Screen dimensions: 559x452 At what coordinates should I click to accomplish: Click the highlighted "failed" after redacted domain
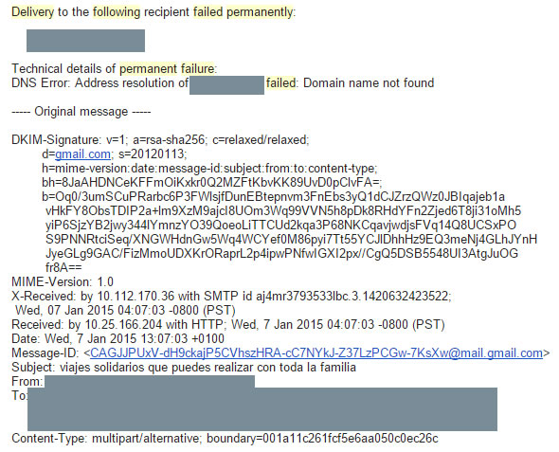tap(281, 82)
